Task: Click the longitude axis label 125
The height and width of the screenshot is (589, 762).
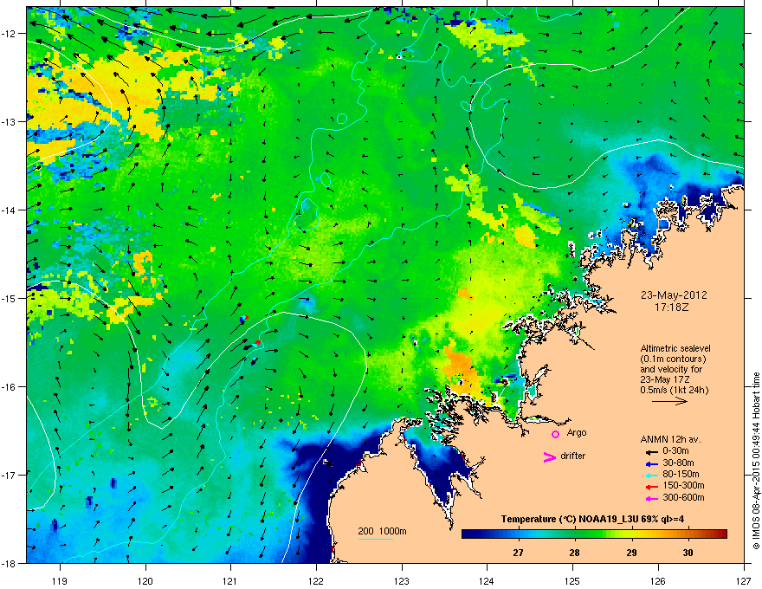Action: pos(572,580)
